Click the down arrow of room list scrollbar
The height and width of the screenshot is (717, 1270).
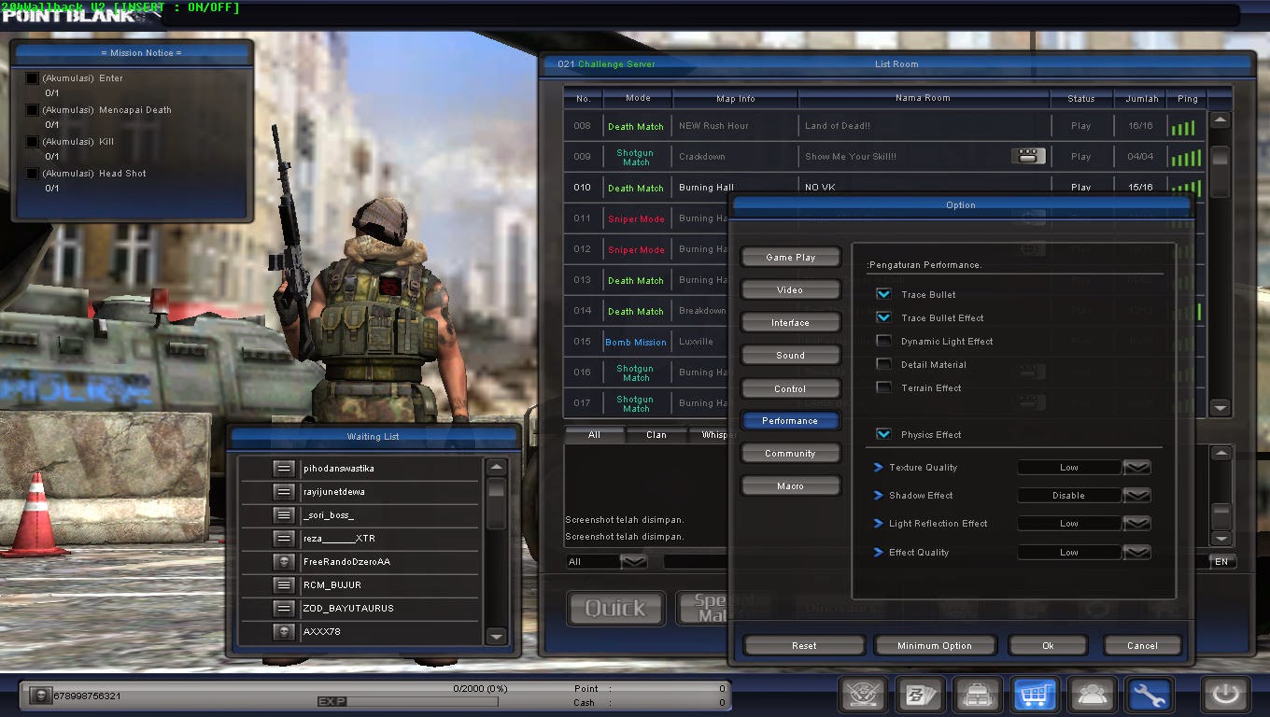point(1221,408)
